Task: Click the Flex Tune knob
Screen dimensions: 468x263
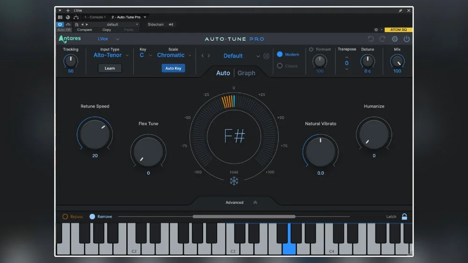Action: (x=148, y=151)
